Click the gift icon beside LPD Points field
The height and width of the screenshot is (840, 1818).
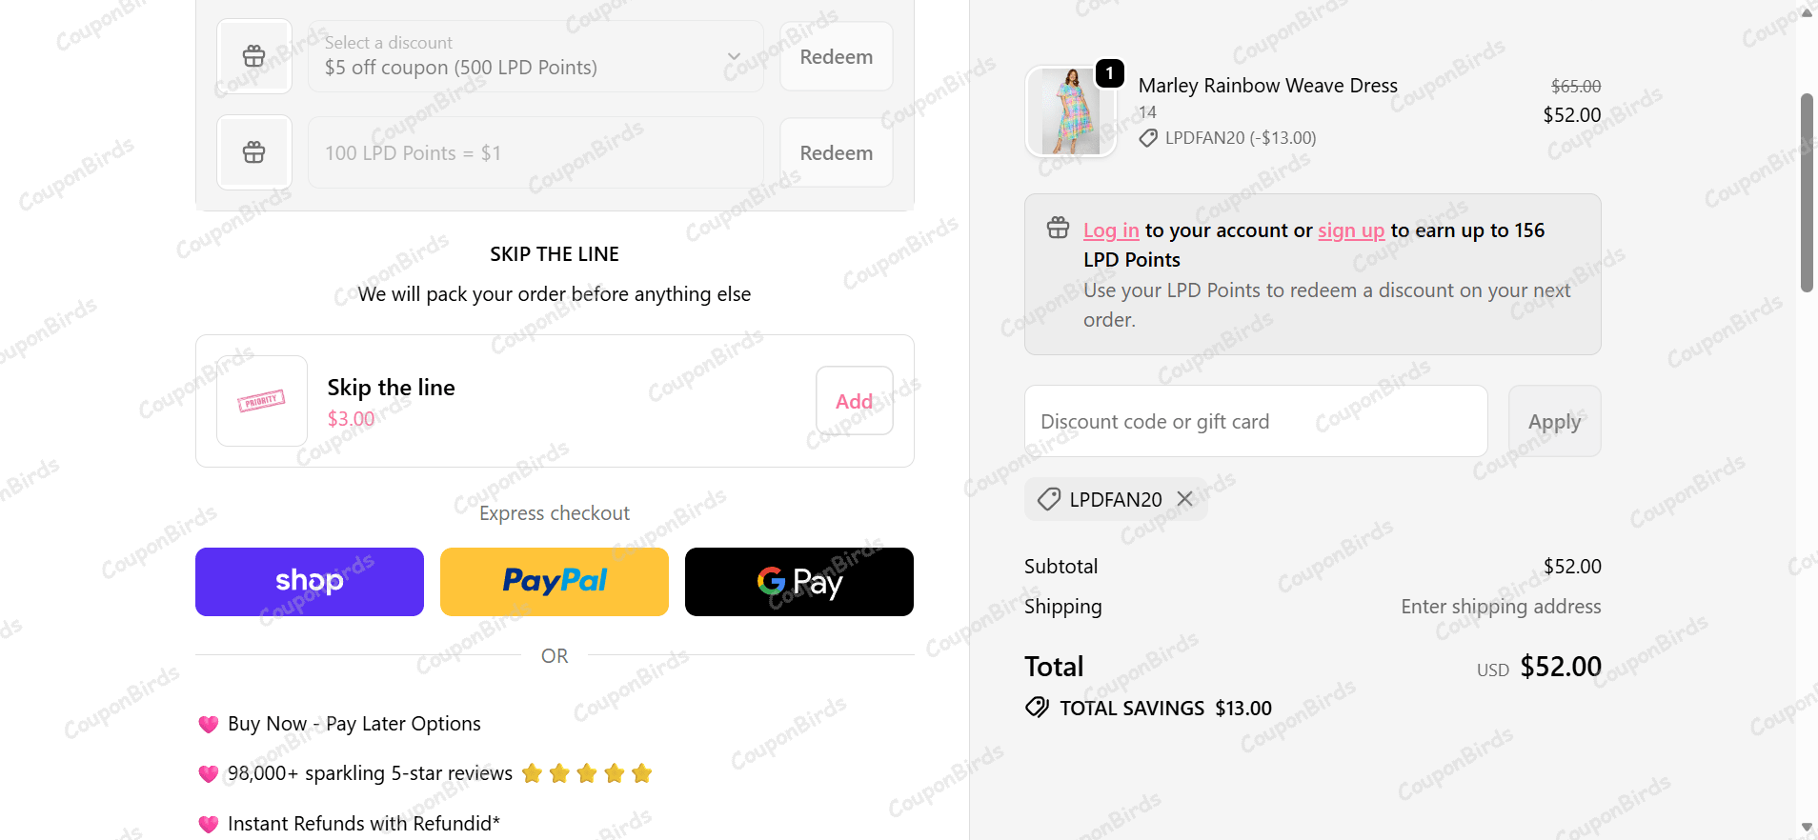pyautogui.click(x=253, y=152)
